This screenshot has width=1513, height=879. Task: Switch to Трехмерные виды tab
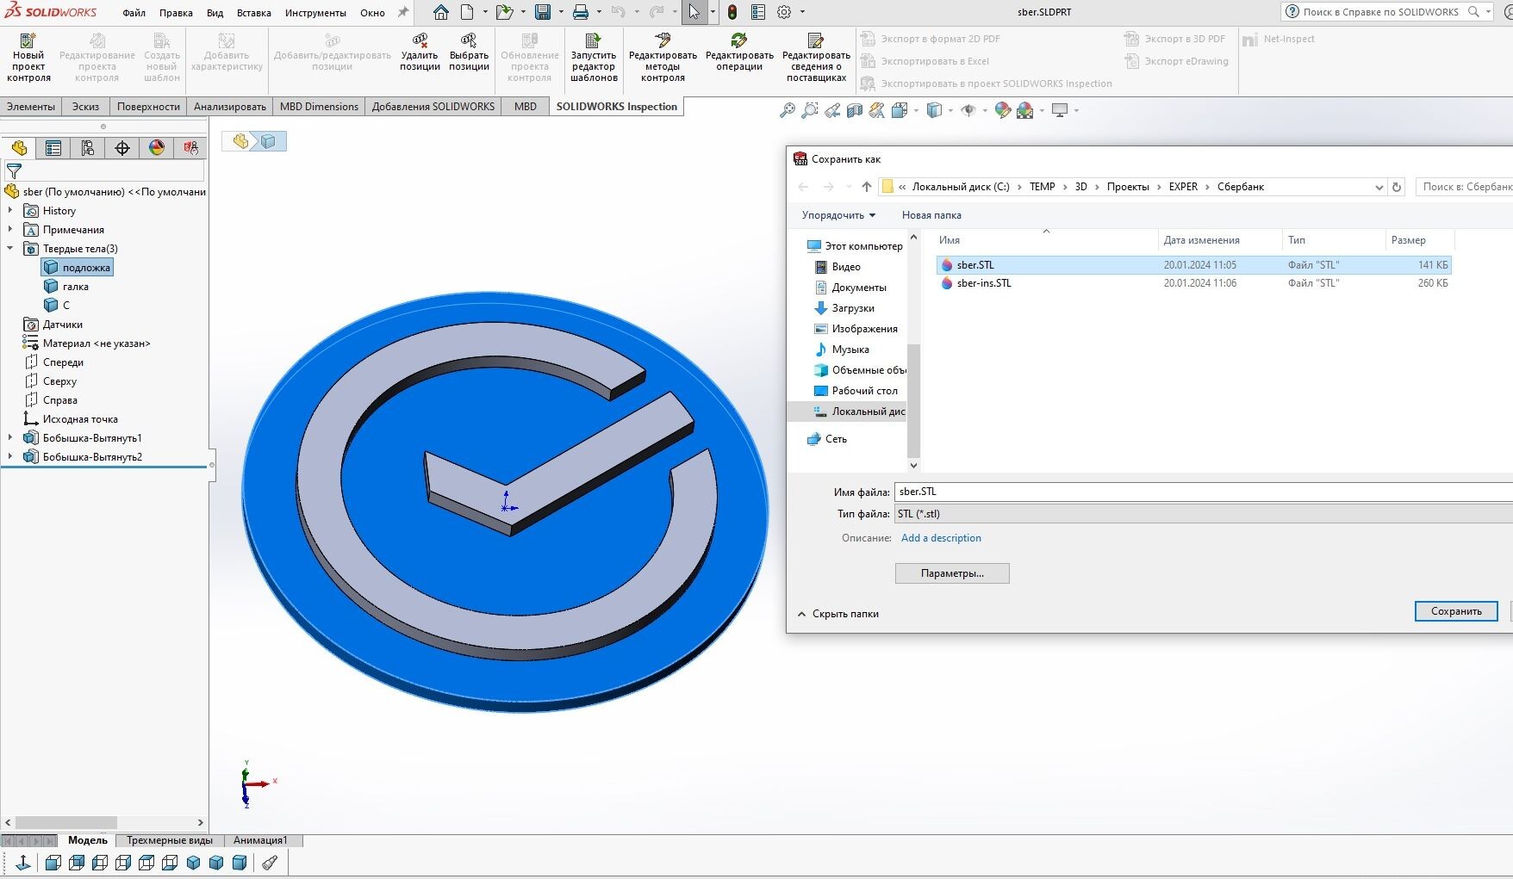tap(170, 840)
